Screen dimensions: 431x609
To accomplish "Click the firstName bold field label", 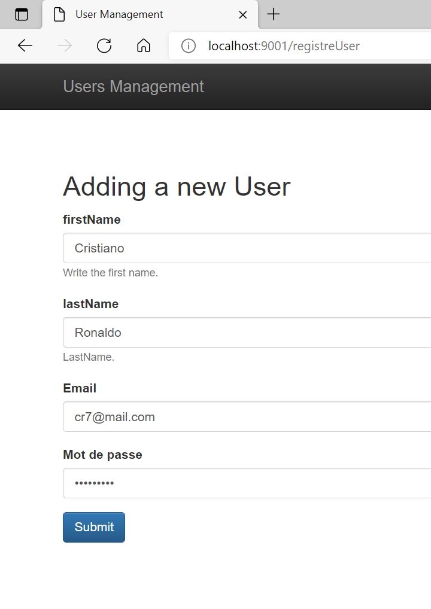I will click(x=92, y=220).
